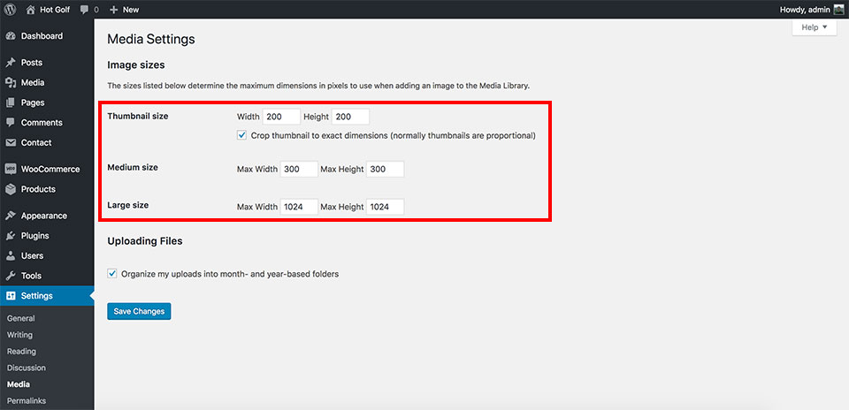Click the Uploading Files heading
This screenshot has height=410, width=849.
pos(144,241)
